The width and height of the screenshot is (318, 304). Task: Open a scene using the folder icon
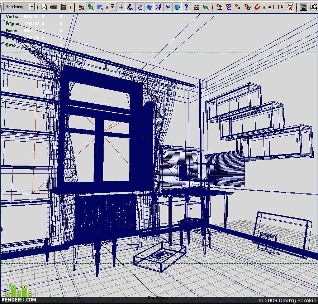(53, 7)
